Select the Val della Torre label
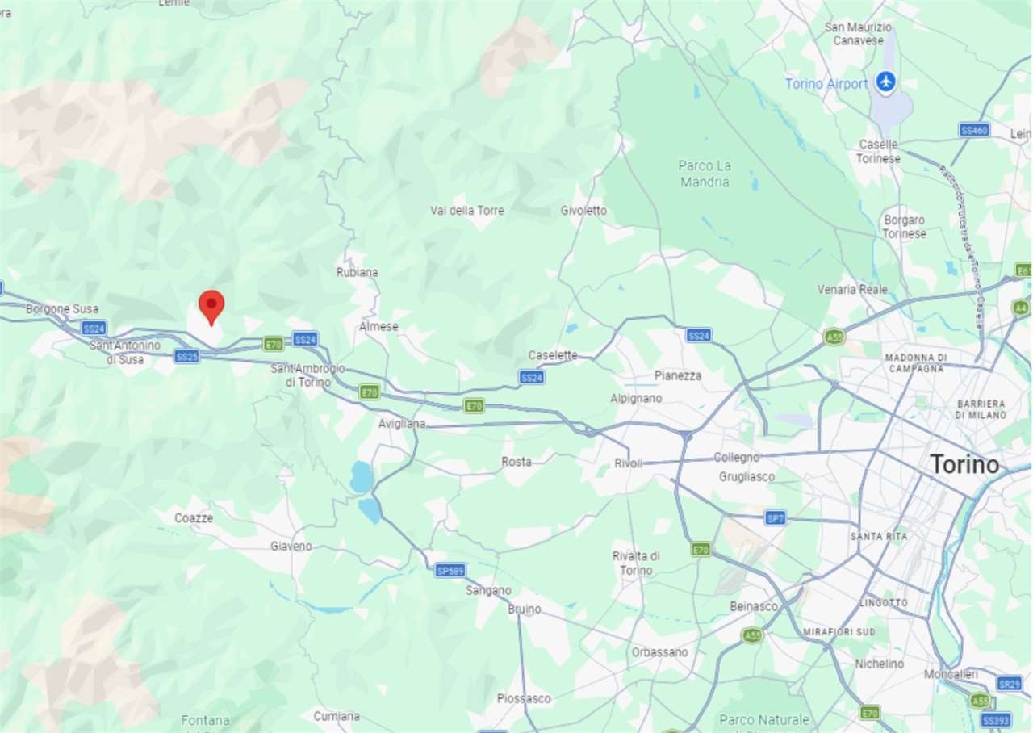The image size is (1033, 733). point(466,211)
